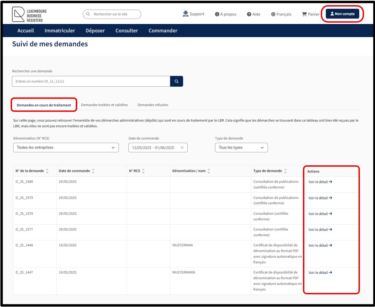This screenshot has height=307, width=375.
Task: Click the Luxembourg Business Registers logo
Action: (x=29, y=14)
